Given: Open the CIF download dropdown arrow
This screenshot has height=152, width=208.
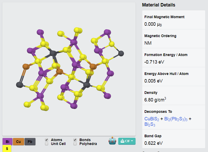Looking at the screenshot, I should click(x=132, y=141).
